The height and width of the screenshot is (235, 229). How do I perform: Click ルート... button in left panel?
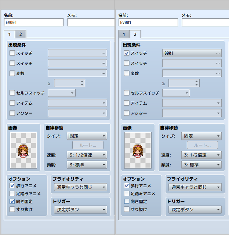point(88,145)
